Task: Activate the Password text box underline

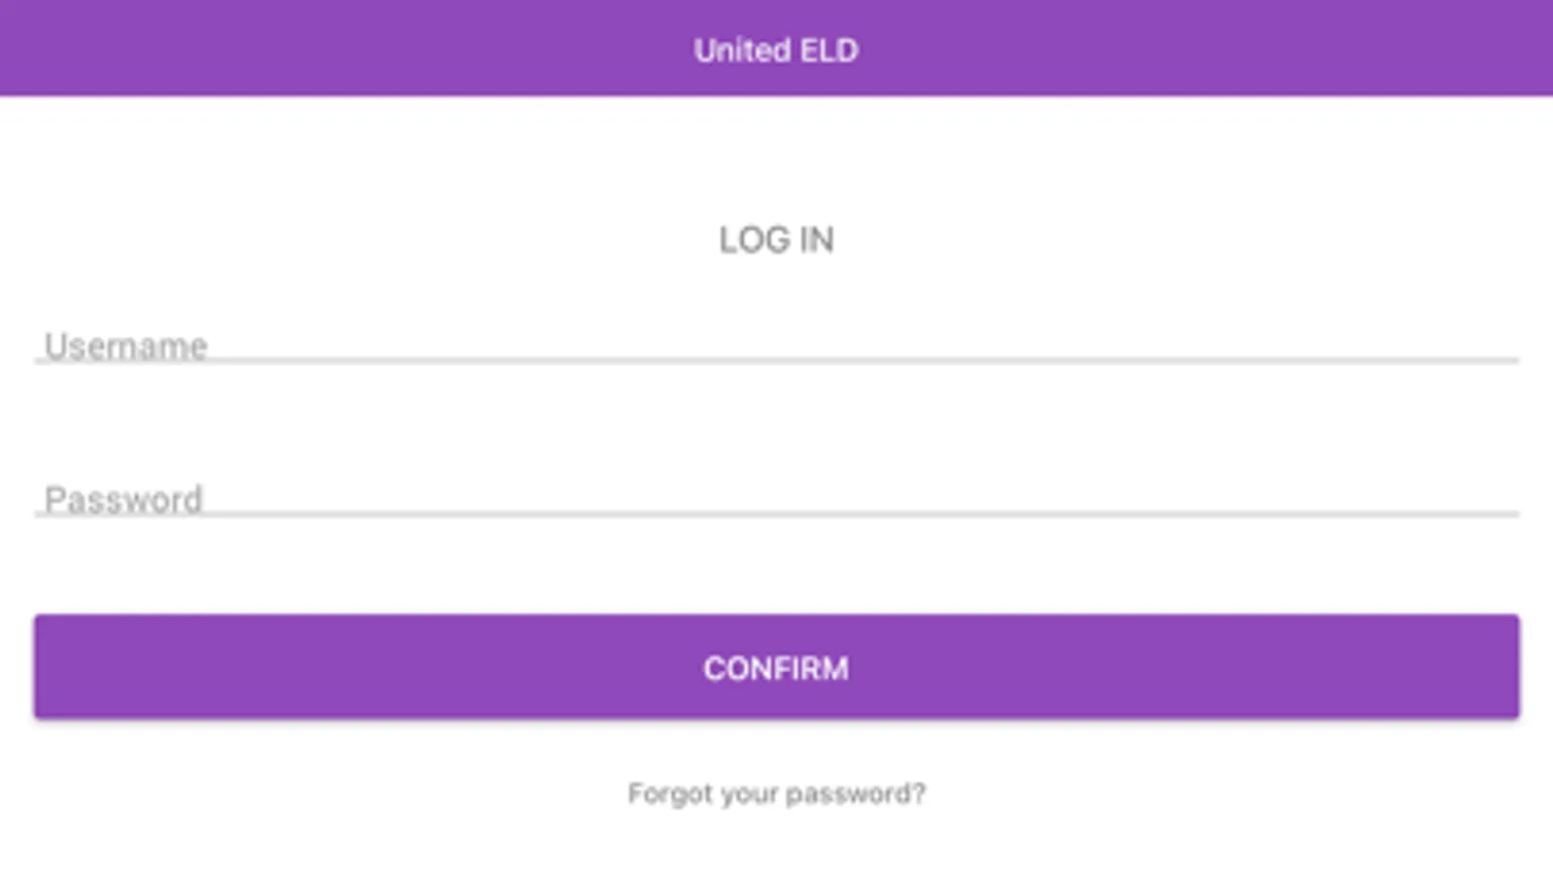Action: pyautogui.click(x=776, y=514)
